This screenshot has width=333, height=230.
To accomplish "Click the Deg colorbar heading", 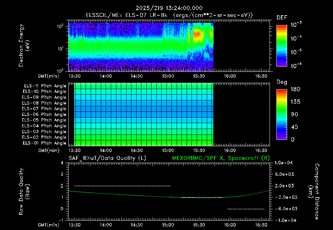I will (x=282, y=82).
